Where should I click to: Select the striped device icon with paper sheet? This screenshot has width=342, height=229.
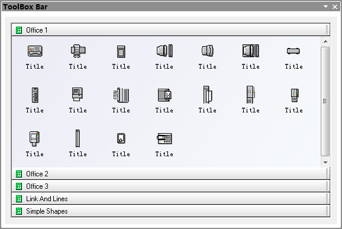pos(164,95)
